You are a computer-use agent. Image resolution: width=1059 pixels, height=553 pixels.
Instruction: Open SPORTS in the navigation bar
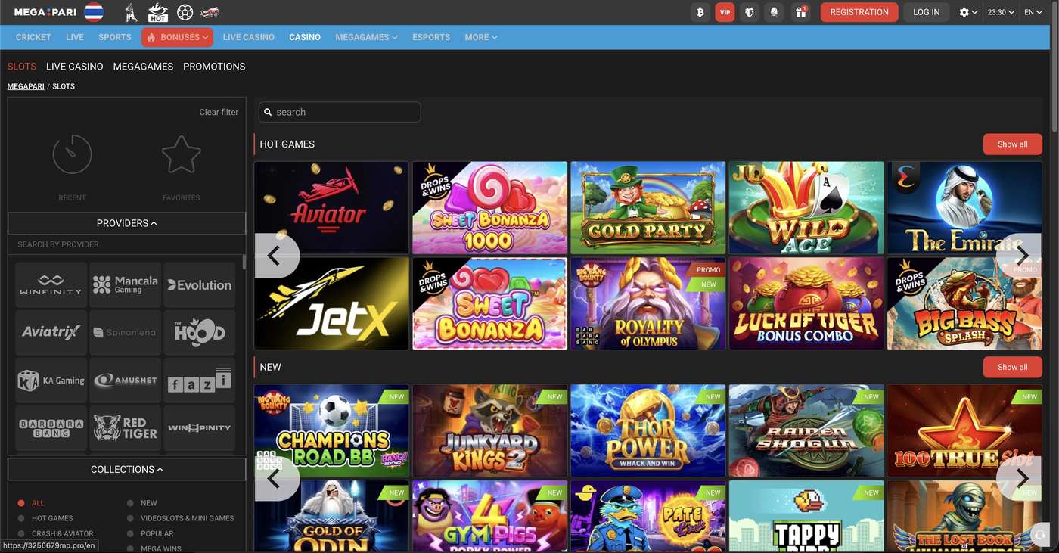(115, 37)
